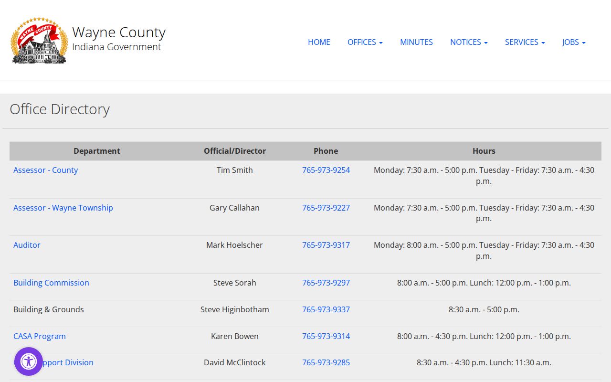
Task: Click the name Mark Hoelscher
Action: coord(235,245)
